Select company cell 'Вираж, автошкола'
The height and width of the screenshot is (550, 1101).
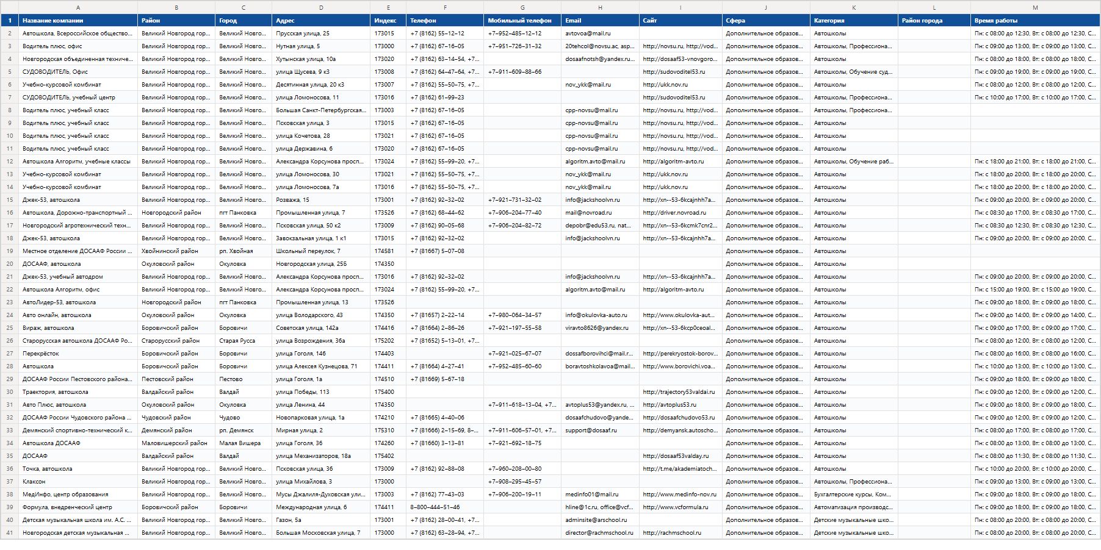pyautogui.click(x=78, y=328)
